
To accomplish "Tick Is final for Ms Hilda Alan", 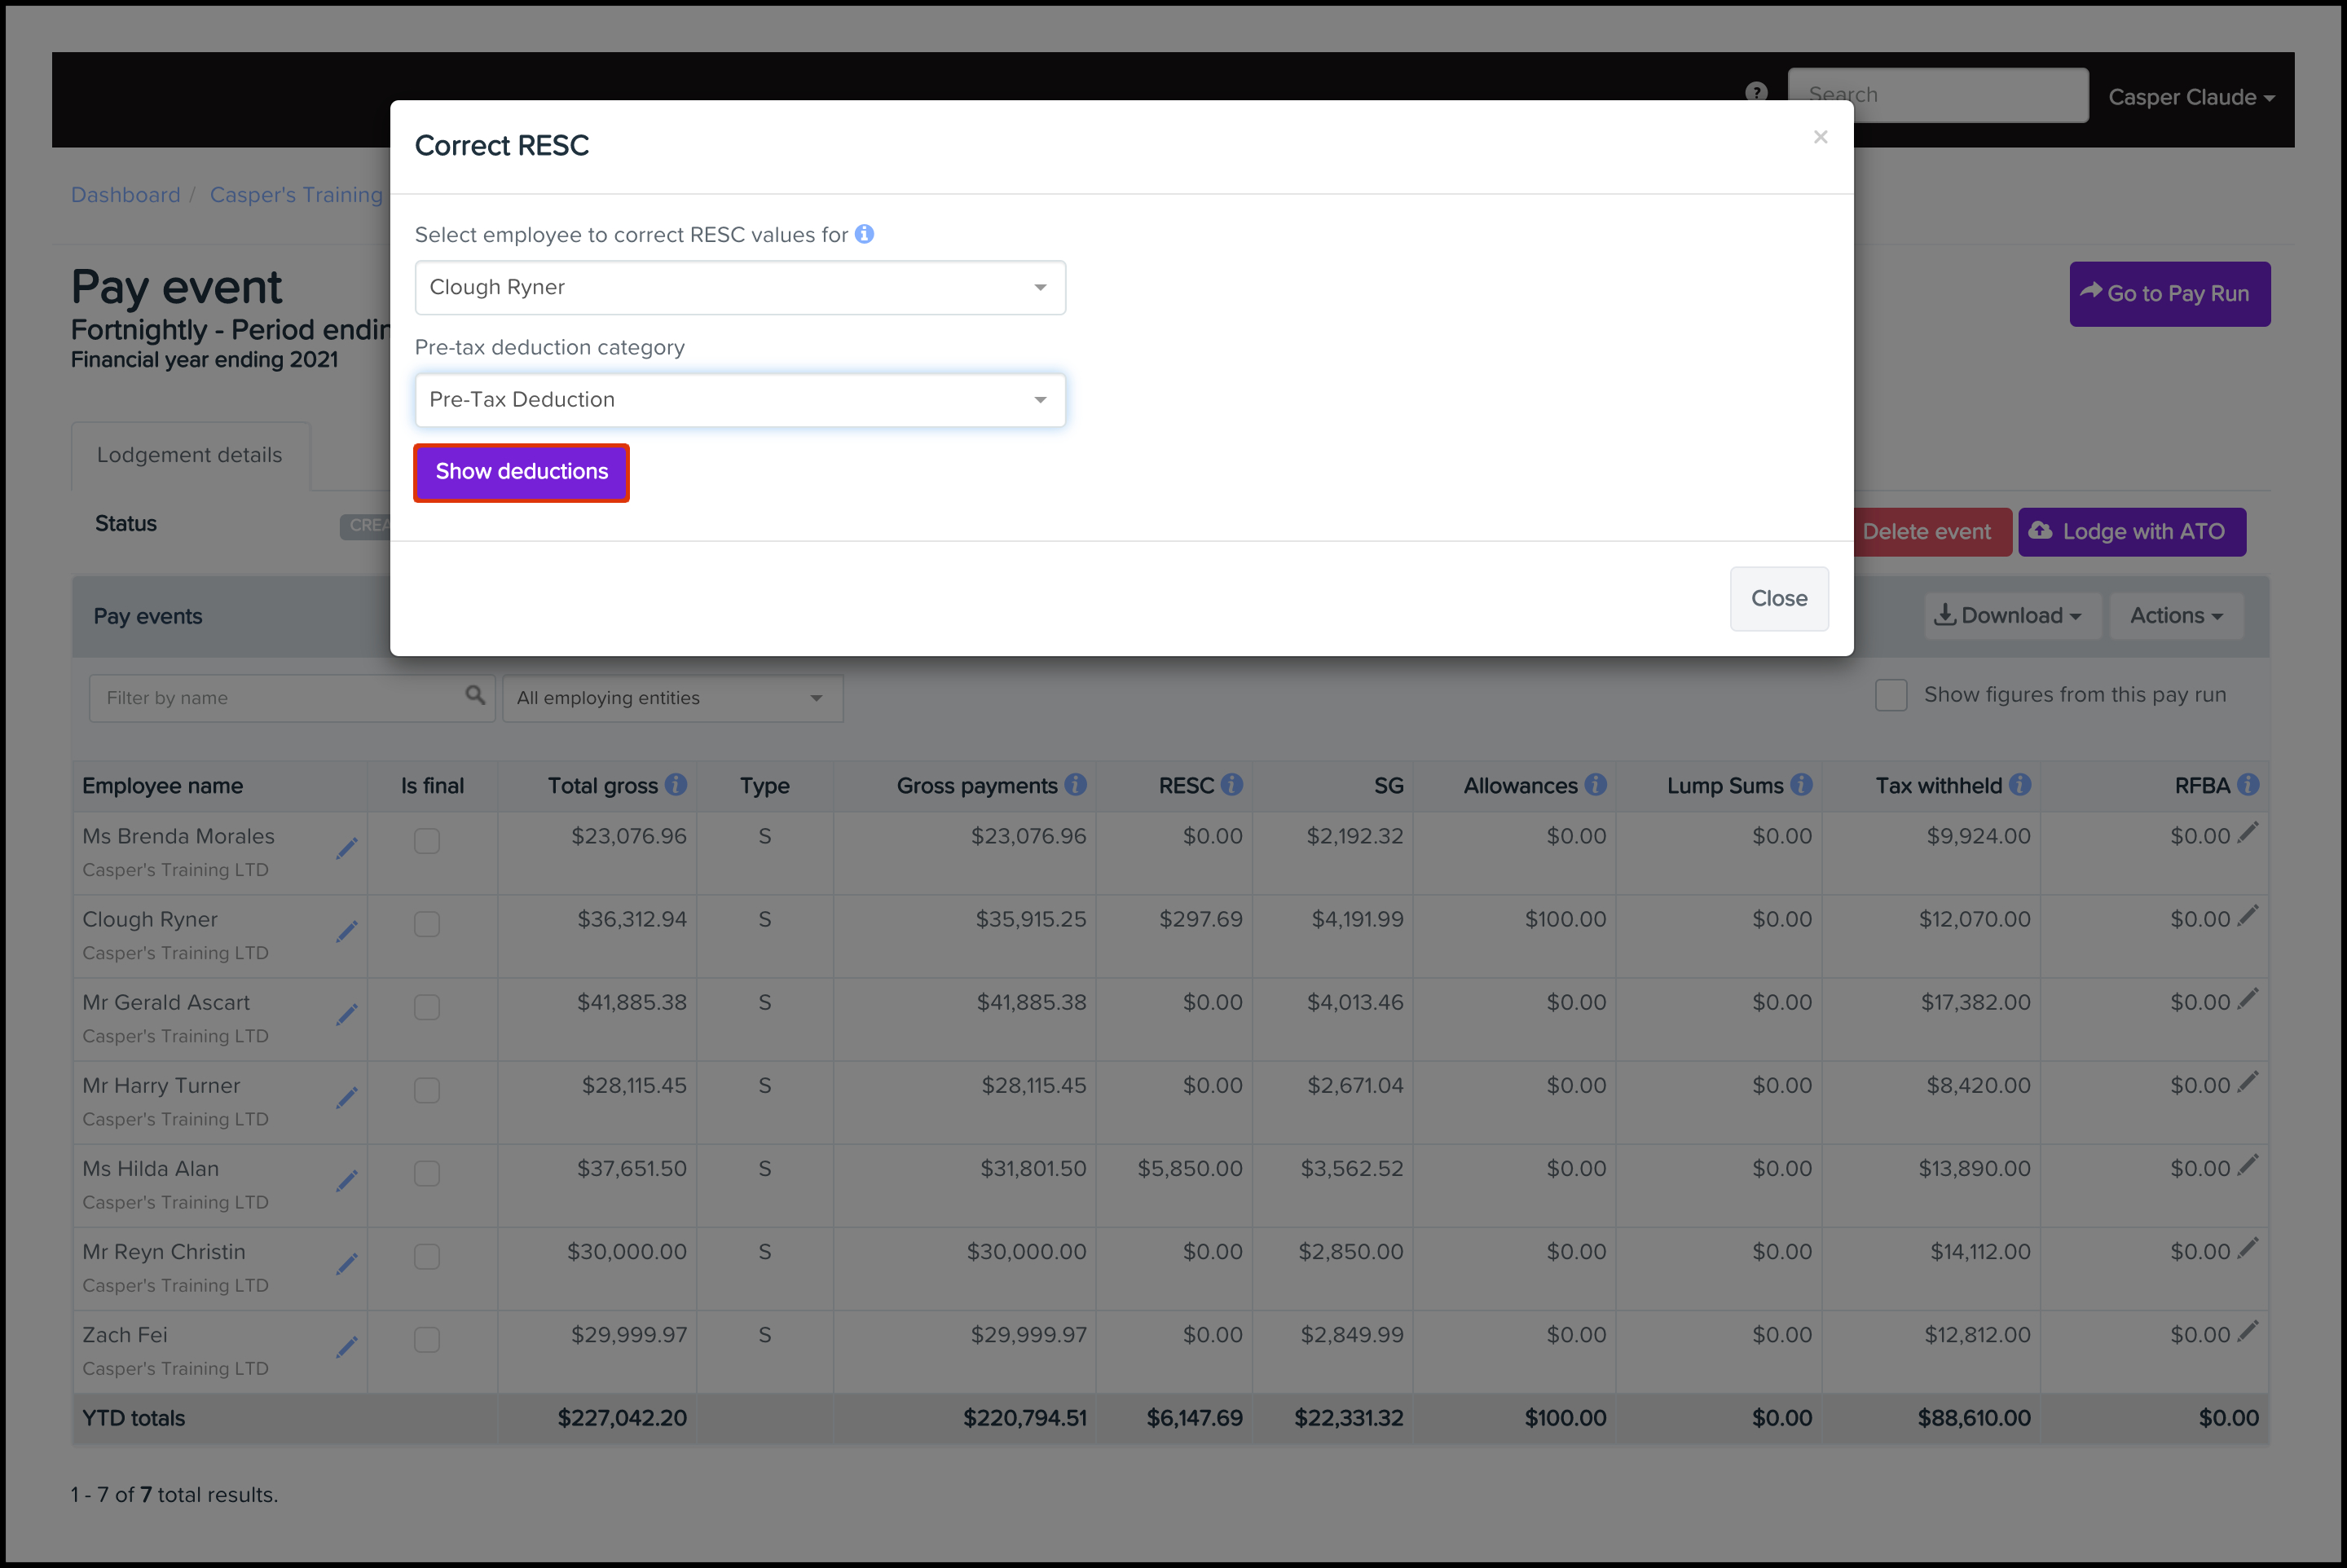I will pos(427,1173).
